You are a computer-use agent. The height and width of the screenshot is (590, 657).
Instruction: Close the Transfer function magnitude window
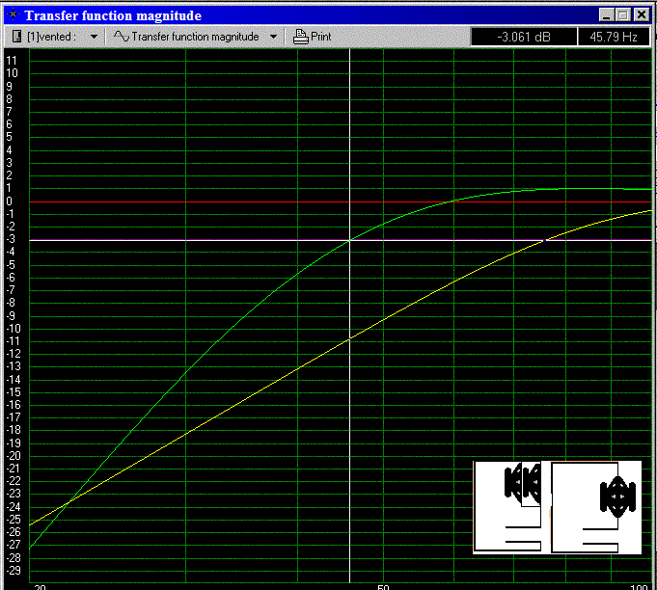point(642,15)
